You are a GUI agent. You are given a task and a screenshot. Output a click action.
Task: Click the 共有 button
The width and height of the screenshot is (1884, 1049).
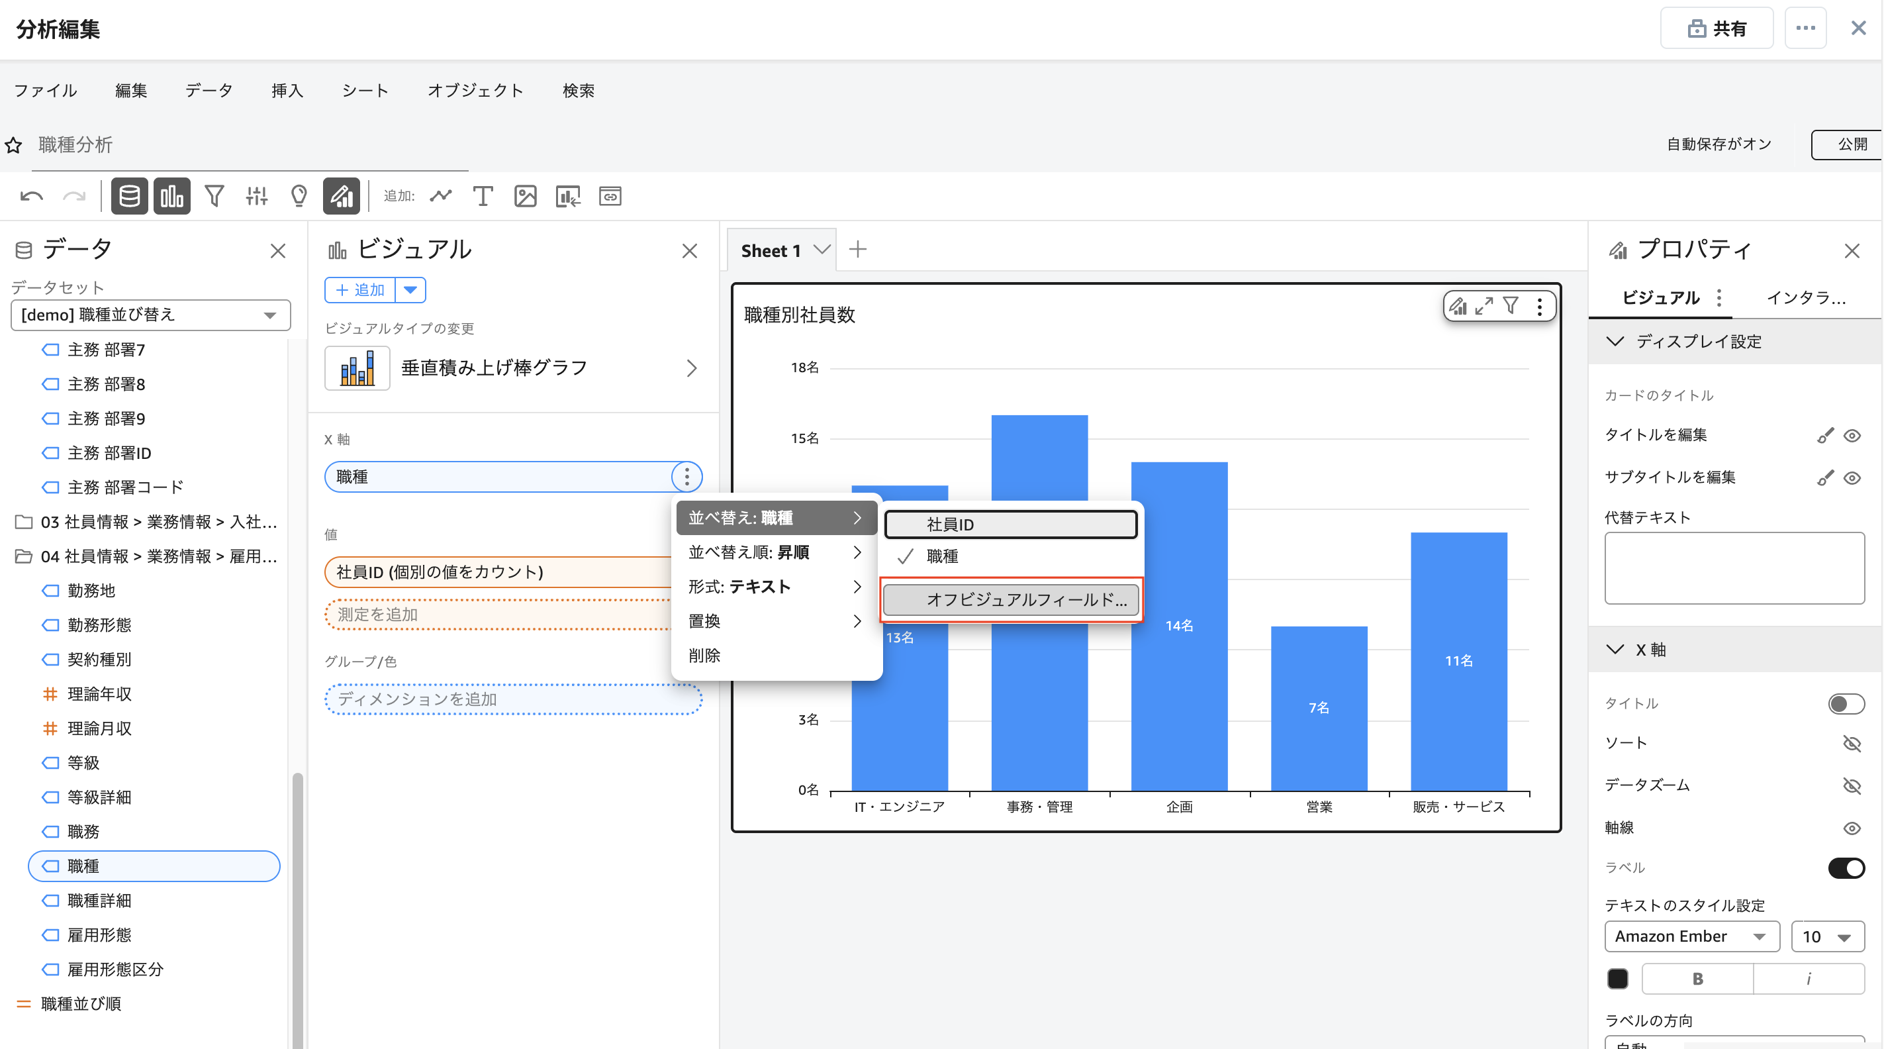click(1717, 28)
